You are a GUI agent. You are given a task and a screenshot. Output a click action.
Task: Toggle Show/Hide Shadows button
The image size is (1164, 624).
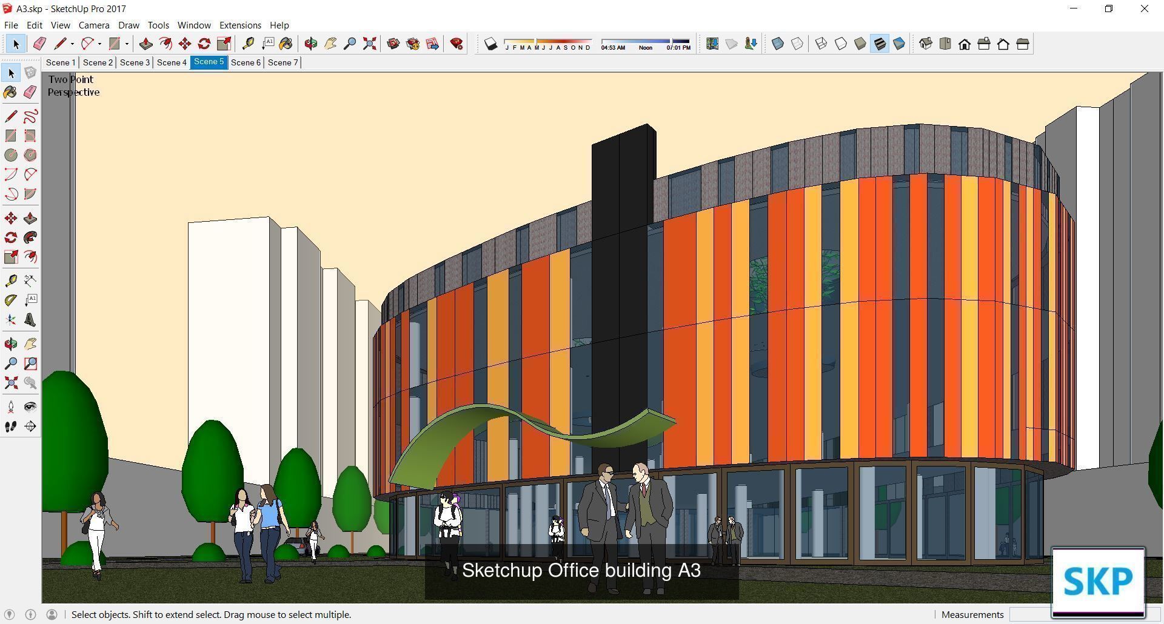coord(490,44)
